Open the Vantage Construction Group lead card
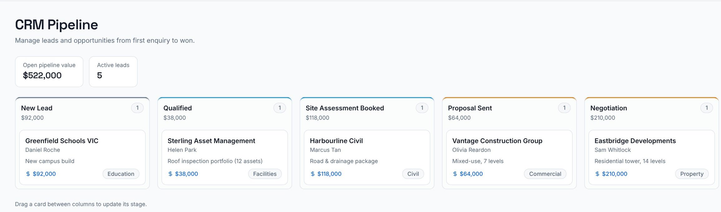 coord(509,157)
